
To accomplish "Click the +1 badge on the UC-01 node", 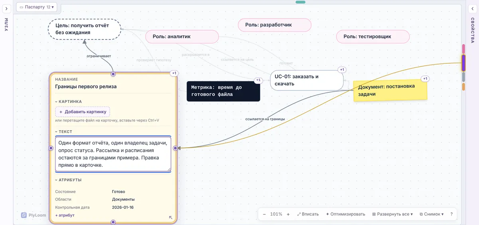I will click(342, 70).
